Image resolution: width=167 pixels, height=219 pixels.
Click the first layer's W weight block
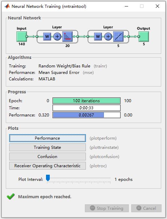(x=47, y=36)
